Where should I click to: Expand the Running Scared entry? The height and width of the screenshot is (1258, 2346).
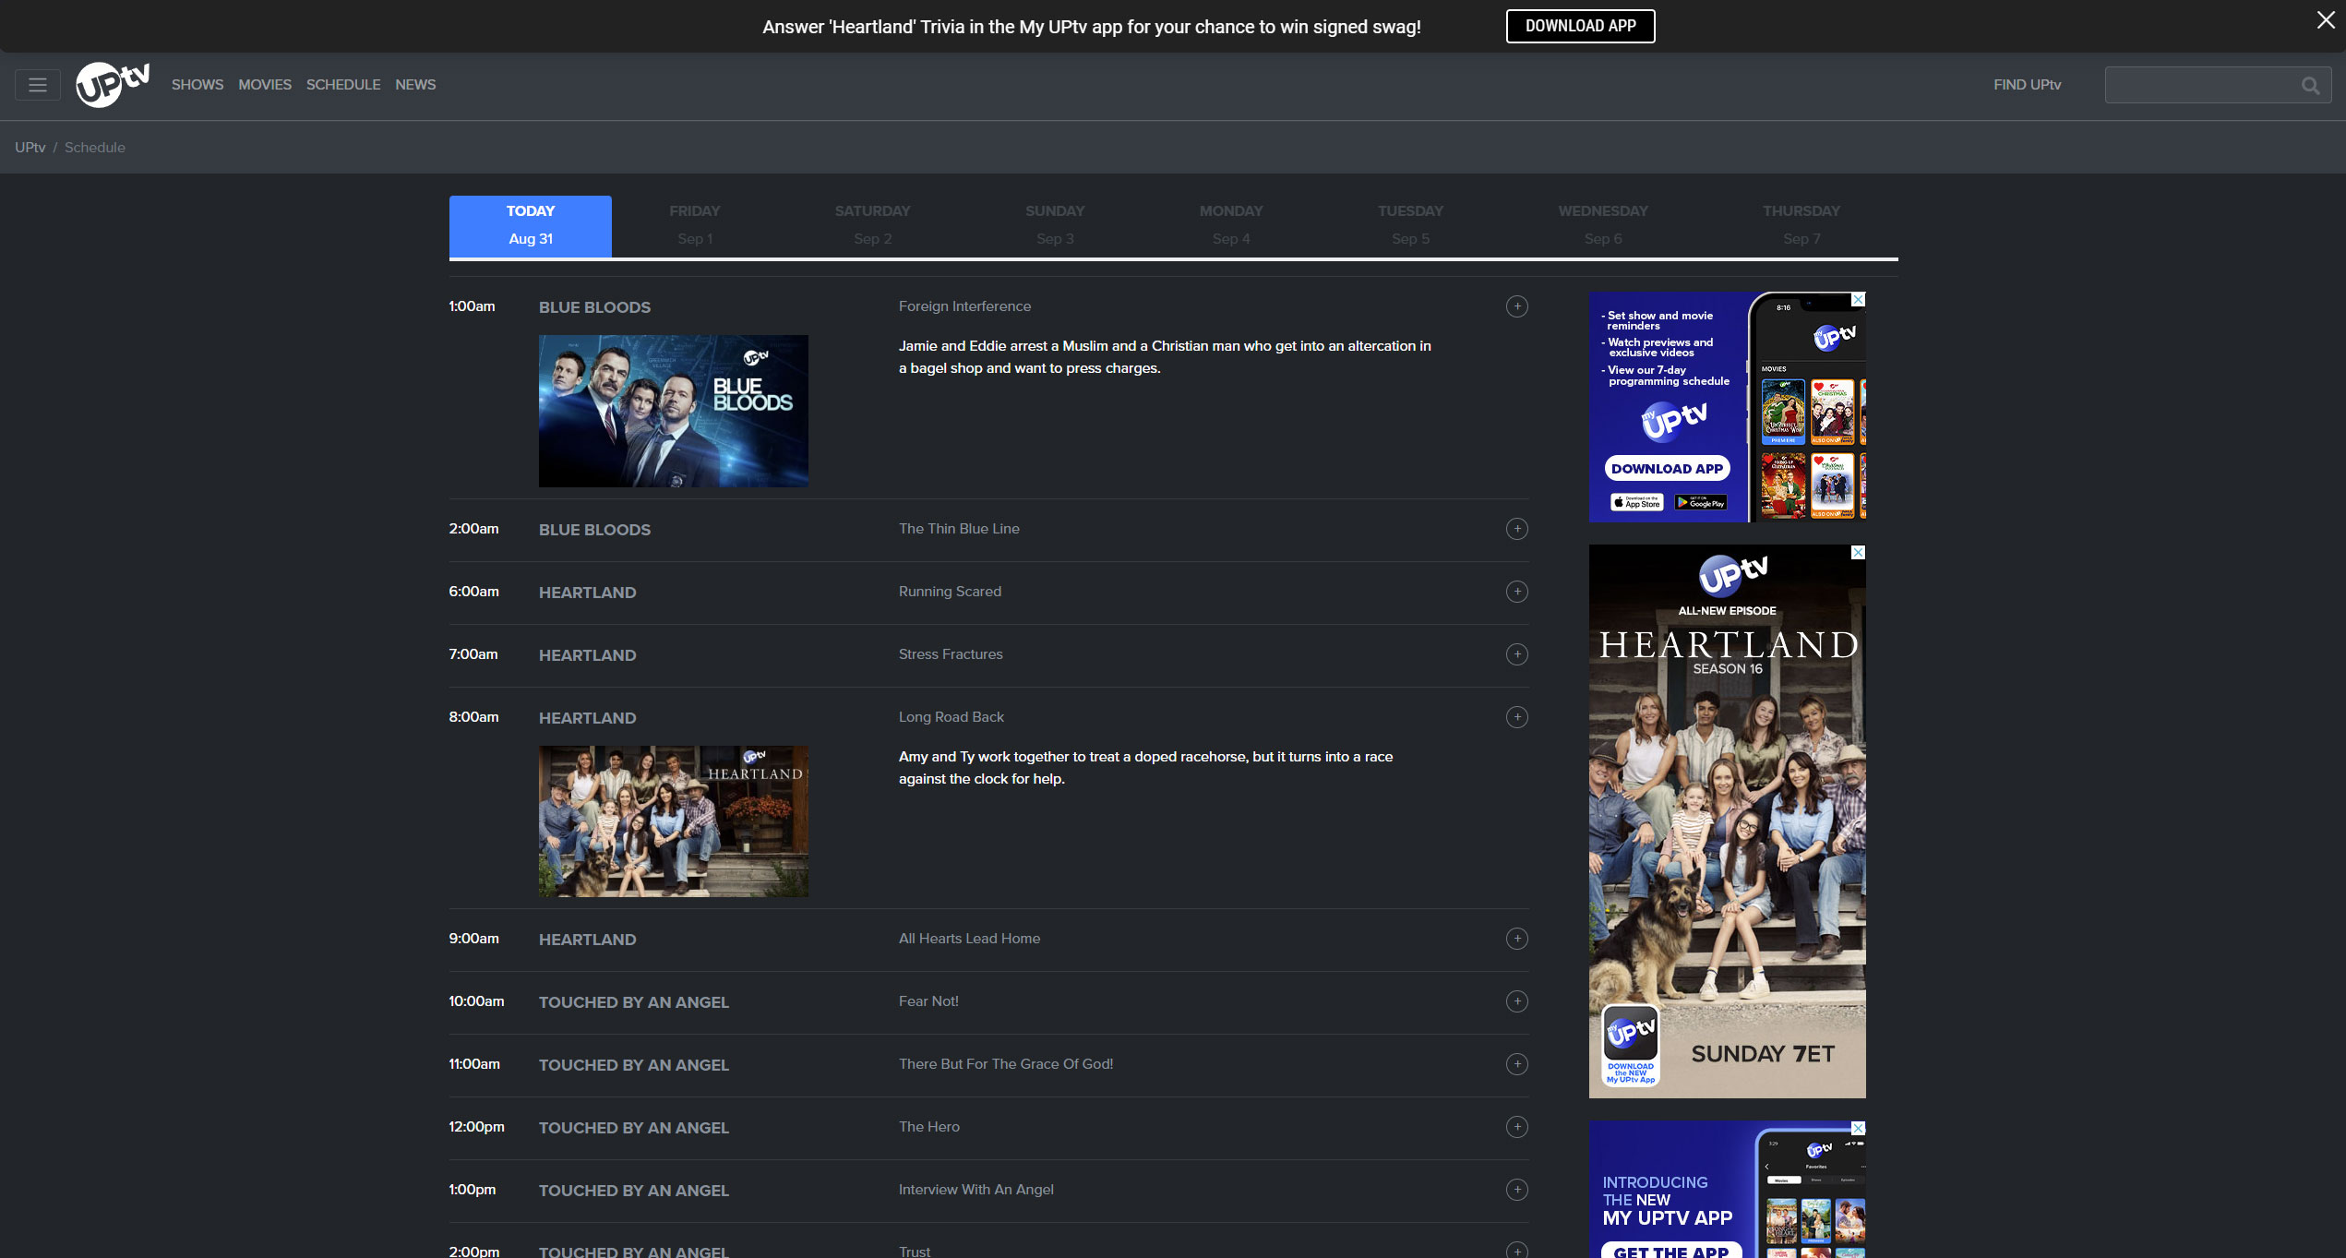pos(1516,592)
